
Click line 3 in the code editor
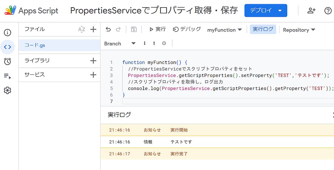point(195,75)
